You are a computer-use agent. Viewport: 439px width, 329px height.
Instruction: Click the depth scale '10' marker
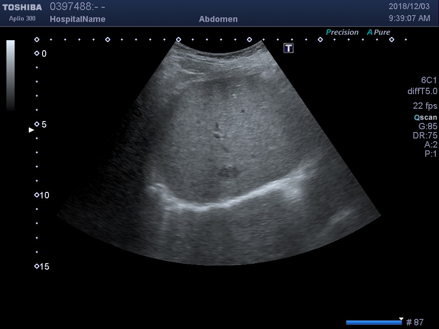pos(42,195)
